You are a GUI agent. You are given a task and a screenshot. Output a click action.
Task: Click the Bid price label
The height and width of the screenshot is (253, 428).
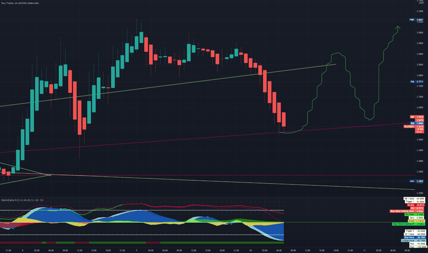[x=417, y=123]
